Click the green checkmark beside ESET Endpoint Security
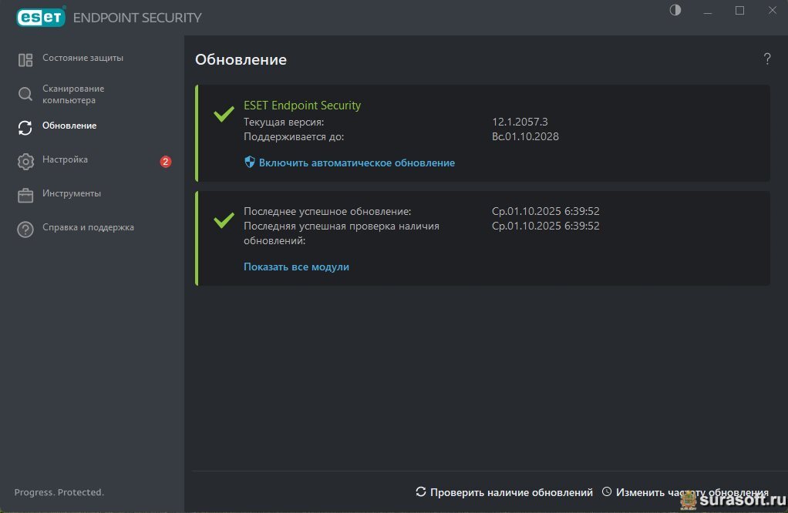 [x=224, y=115]
